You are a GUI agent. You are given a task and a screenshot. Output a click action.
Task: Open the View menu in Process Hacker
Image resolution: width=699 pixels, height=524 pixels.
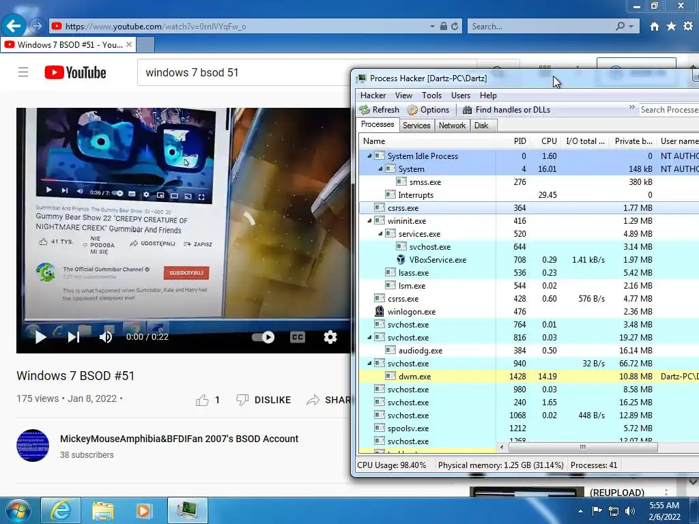click(403, 96)
